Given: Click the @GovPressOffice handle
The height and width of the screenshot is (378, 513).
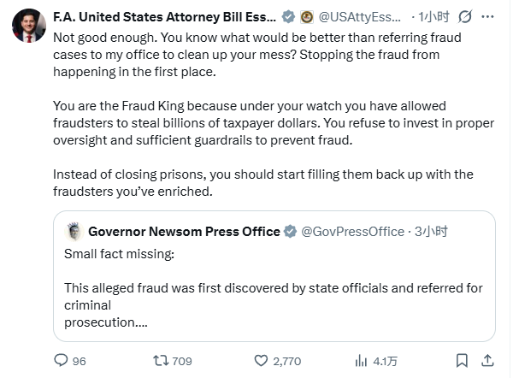Looking at the screenshot, I should (x=349, y=231).
